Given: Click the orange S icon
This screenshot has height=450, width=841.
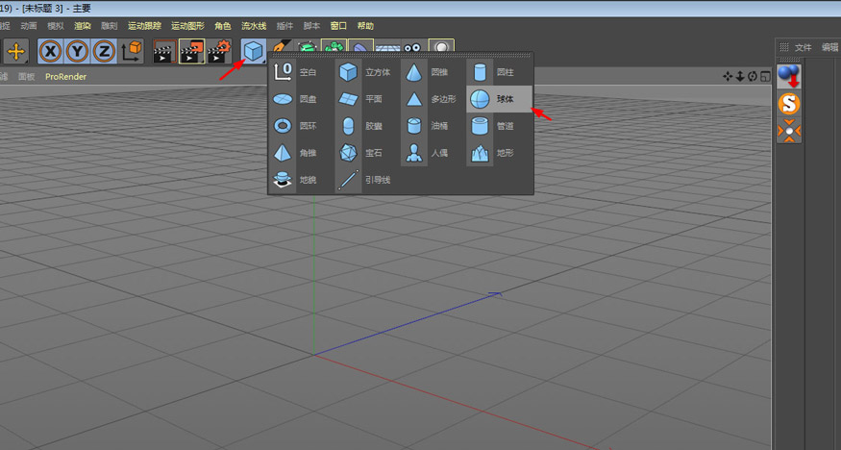Looking at the screenshot, I should pyautogui.click(x=789, y=104).
